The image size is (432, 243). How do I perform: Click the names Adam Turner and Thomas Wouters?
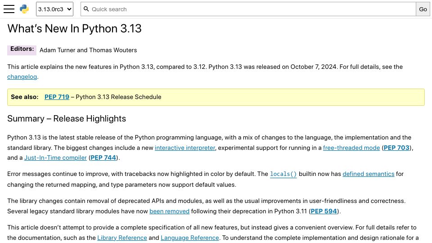[x=88, y=50]
